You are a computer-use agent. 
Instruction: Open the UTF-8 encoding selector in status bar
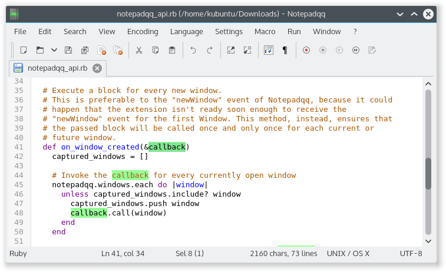(411, 254)
